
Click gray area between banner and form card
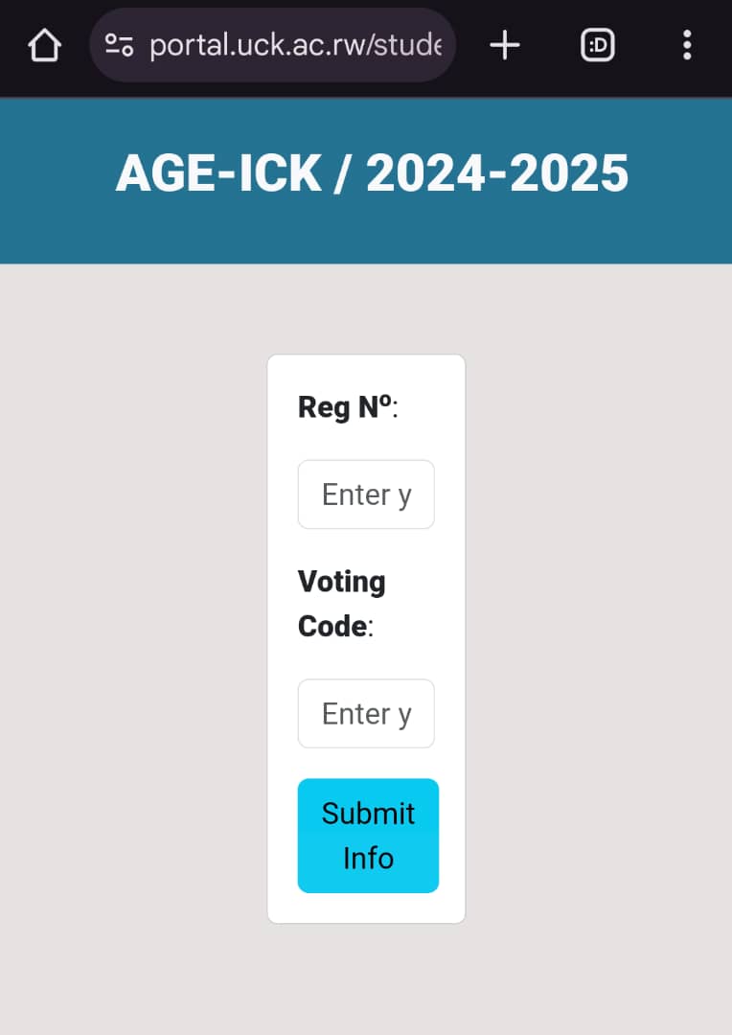point(366,309)
